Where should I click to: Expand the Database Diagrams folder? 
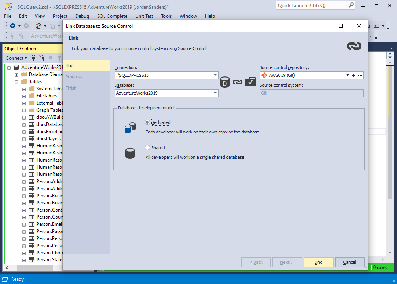click(16, 75)
